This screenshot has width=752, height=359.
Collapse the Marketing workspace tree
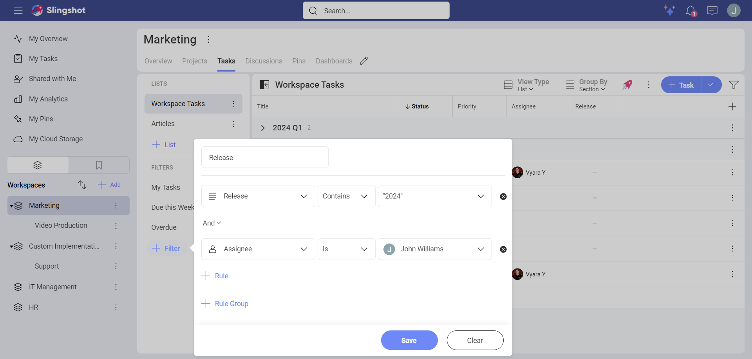coord(11,206)
